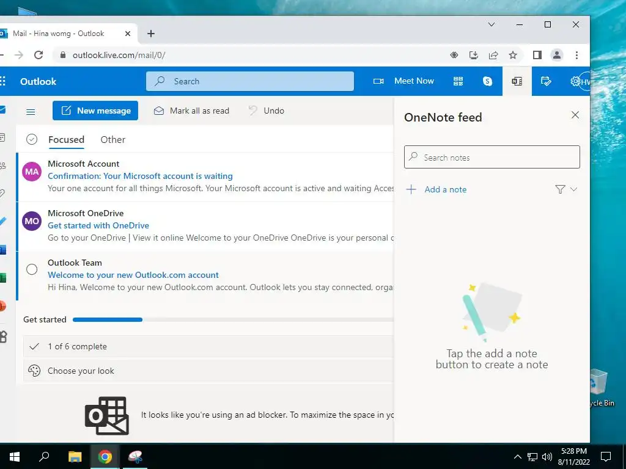
Task: Click the MO avatar for Microsoft OneDrive email
Action: (x=32, y=221)
